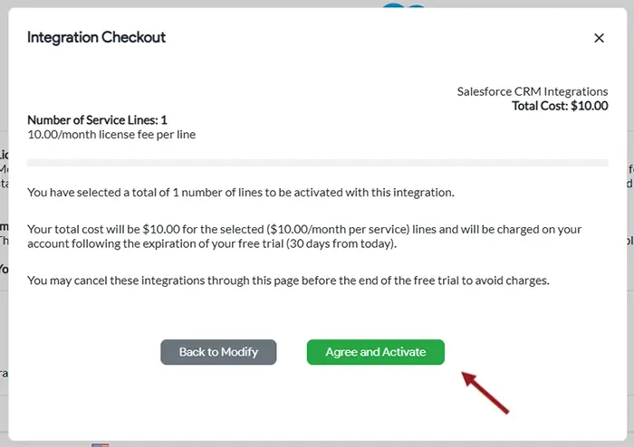
Task: Select the Number of Service Lines: 1 label
Action: pos(97,119)
